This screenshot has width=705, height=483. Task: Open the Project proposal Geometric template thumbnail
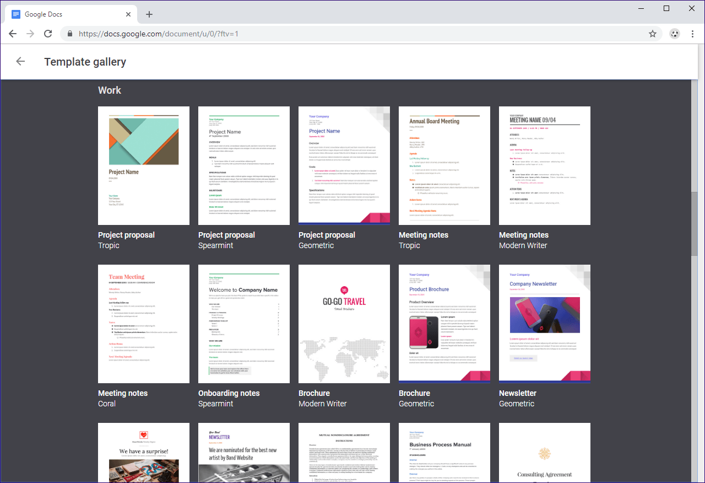click(344, 165)
